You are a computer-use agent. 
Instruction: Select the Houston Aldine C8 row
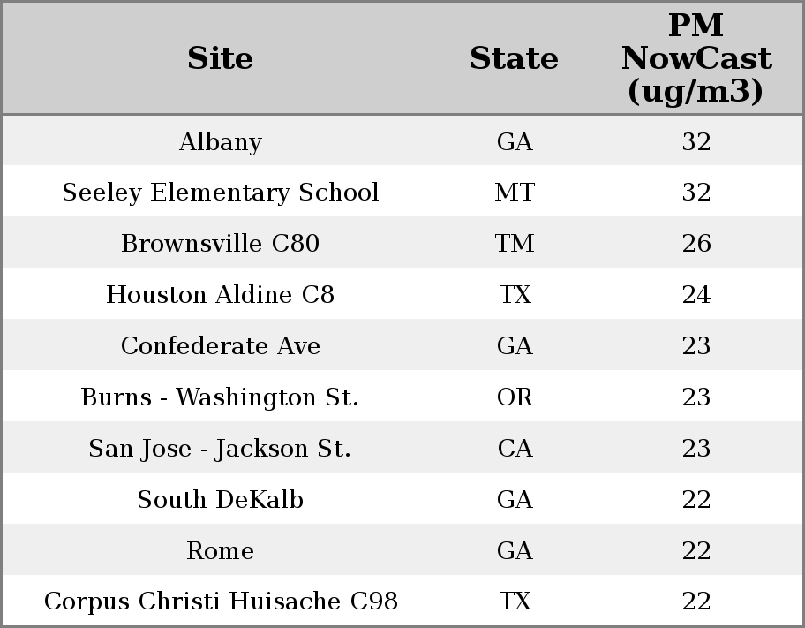pos(220,295)
